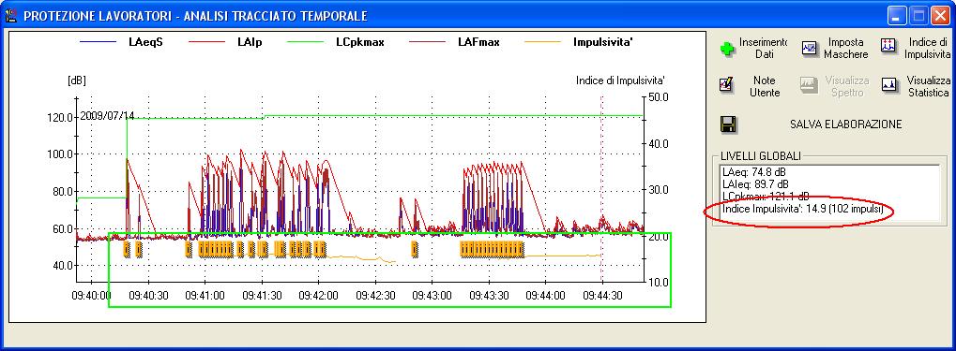This screenshot has height=351, width=956.
Task: Click the greyed Visualizza Spettro icon
Action: pyautogui.click(x=809, y=86)
